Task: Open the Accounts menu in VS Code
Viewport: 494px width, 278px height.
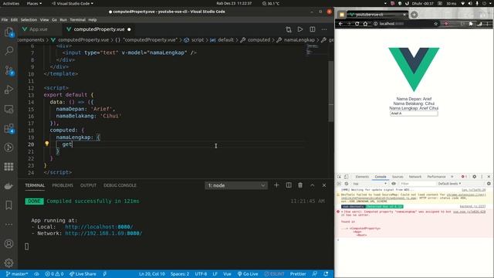Action: coord(8,244)
